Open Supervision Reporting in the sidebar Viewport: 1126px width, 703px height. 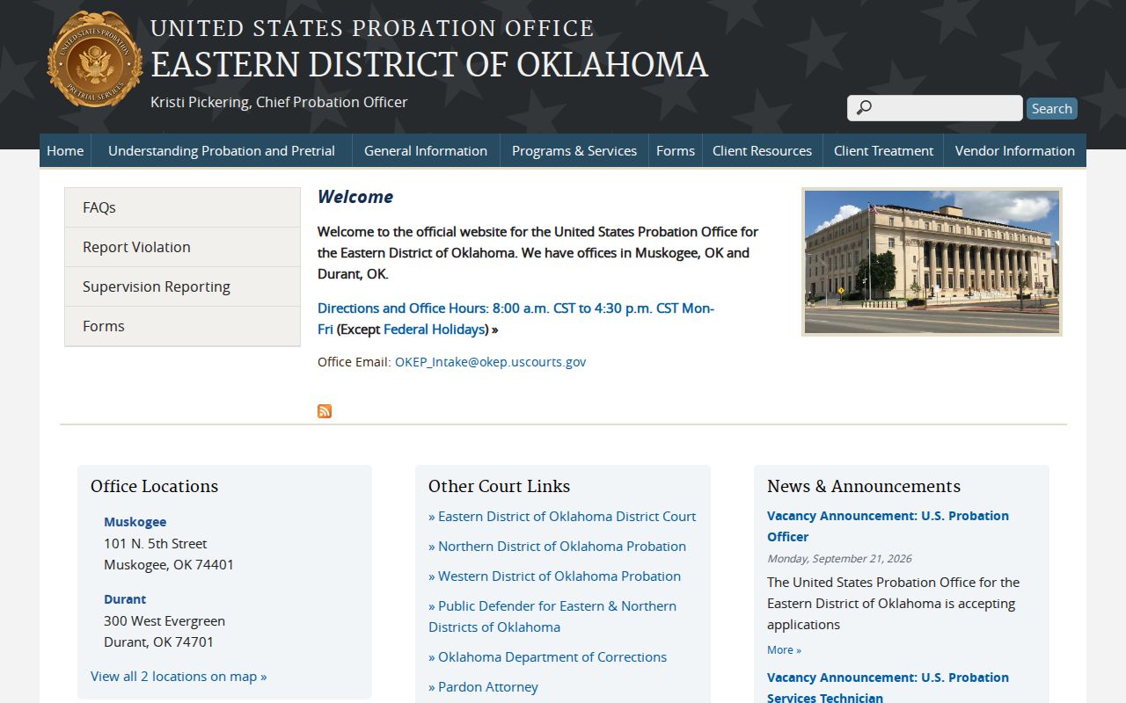point(182,286)
